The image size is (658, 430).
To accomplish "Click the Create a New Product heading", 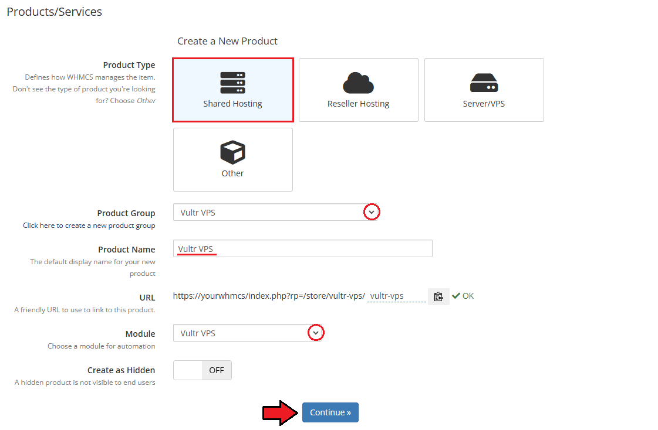I will (227, 41).
